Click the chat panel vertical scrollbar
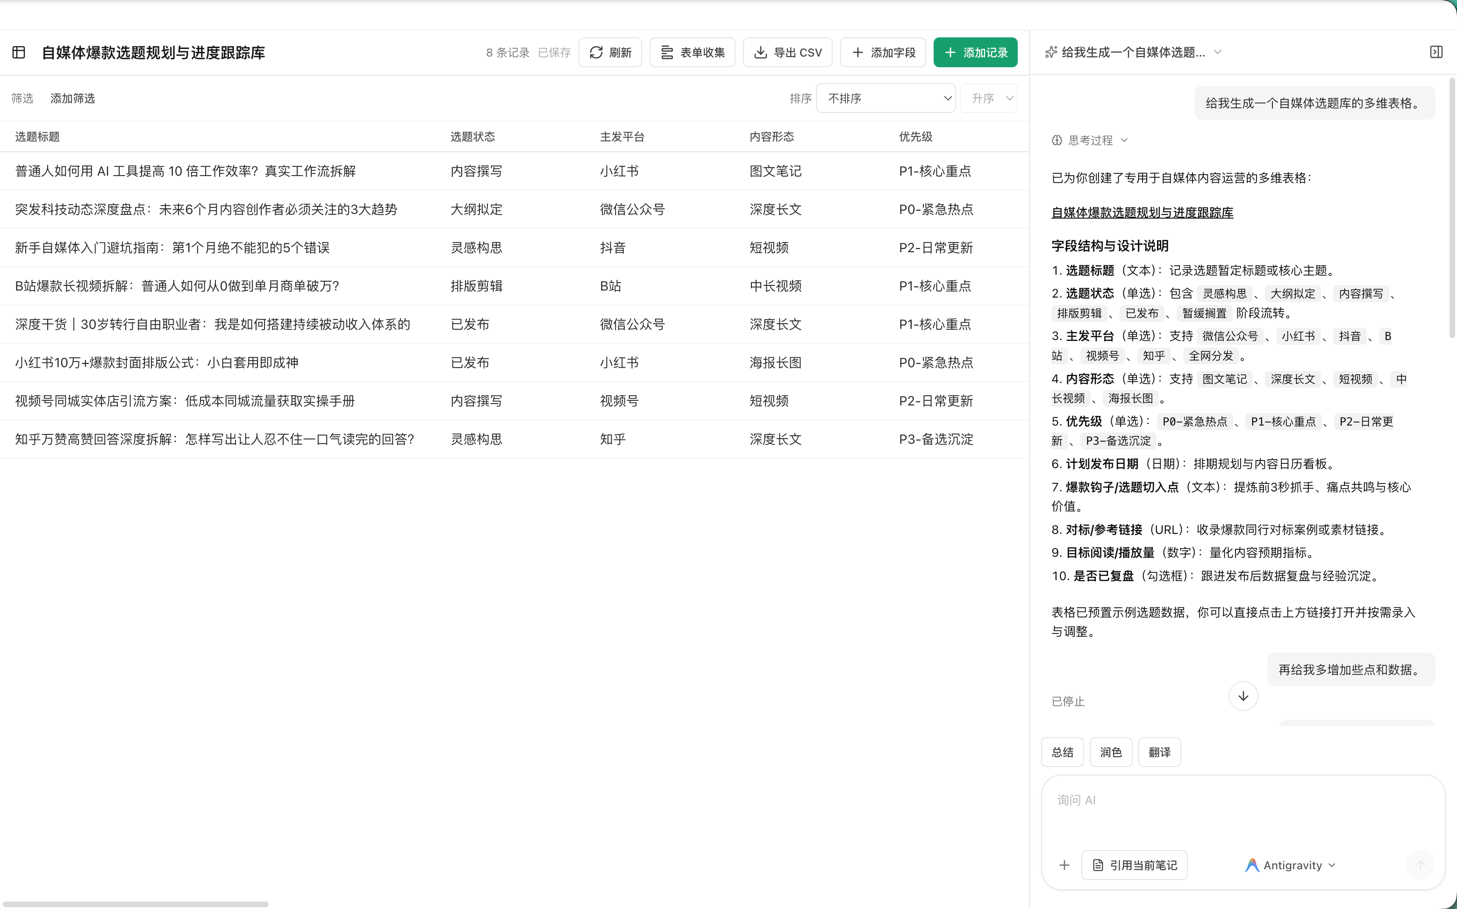1457x909 pixels. click(x=1452, y=207)
